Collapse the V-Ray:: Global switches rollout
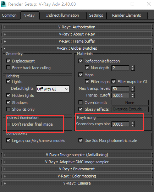The width and height of the screenshot is (154, 192). tap(77, 48)
